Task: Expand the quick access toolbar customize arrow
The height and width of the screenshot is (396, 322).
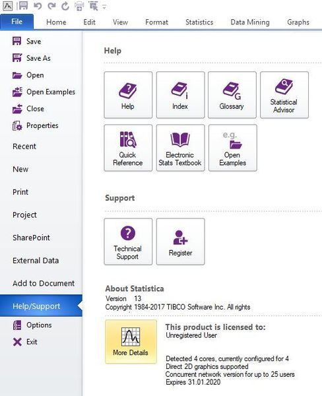Action: click(x=104, y=7)
